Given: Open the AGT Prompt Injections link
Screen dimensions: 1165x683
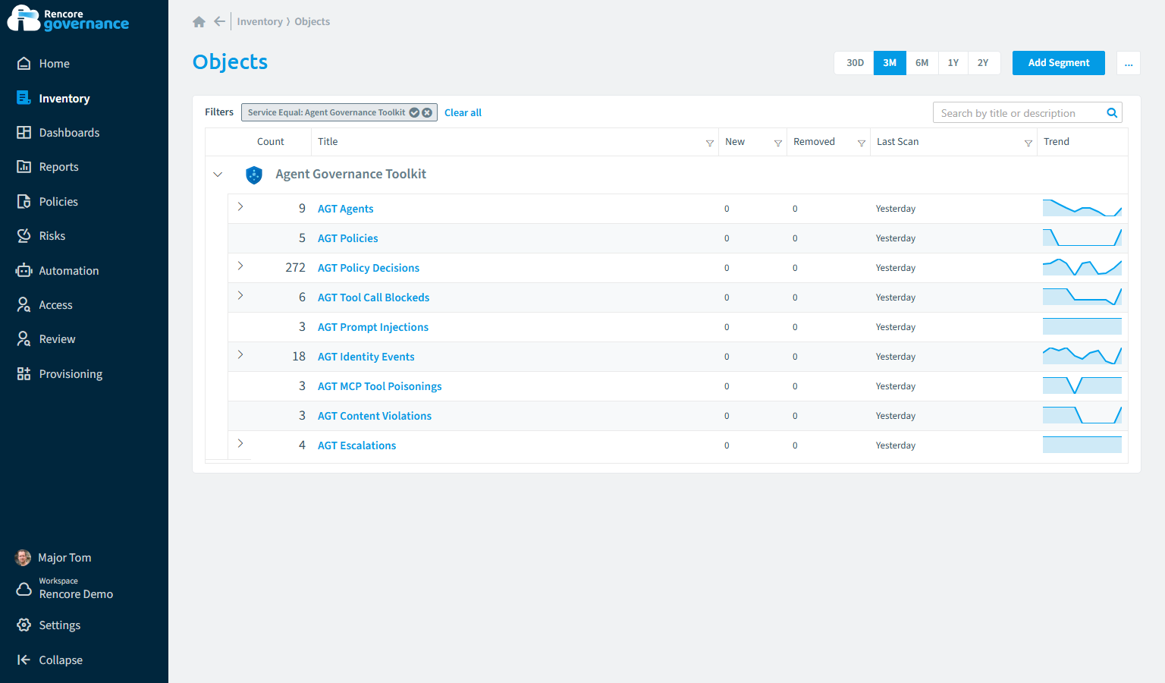Looking at the screenshot, I should 372,327.
